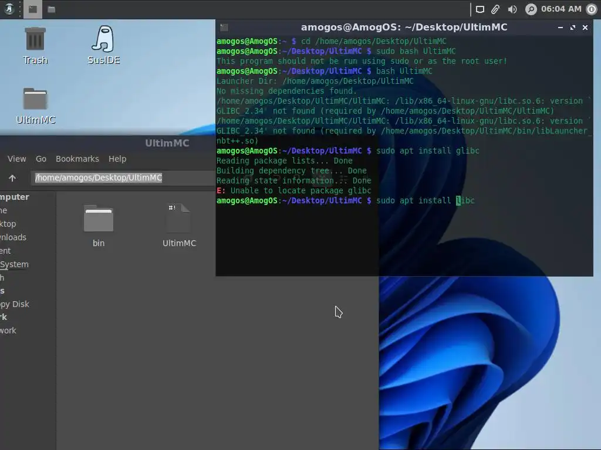Click 'Unable to locate package glibc' line
Screen dimensions: 601x450
293,190
